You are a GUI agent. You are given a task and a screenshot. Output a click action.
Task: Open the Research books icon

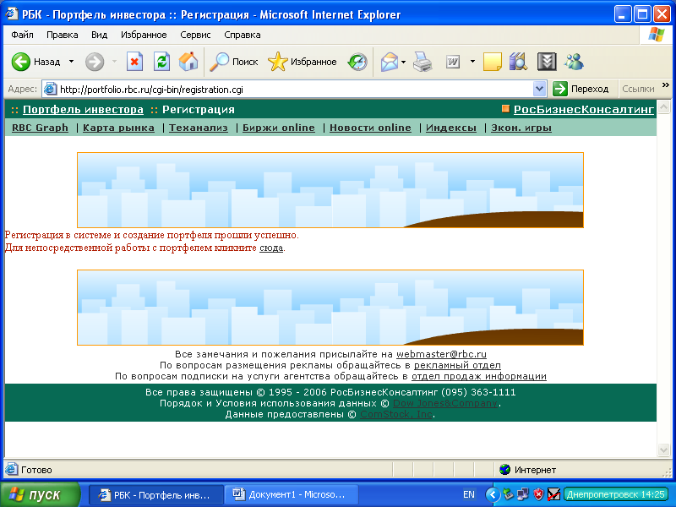[518, 62]
